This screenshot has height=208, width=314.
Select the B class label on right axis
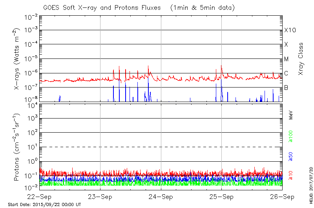(286, 88)
